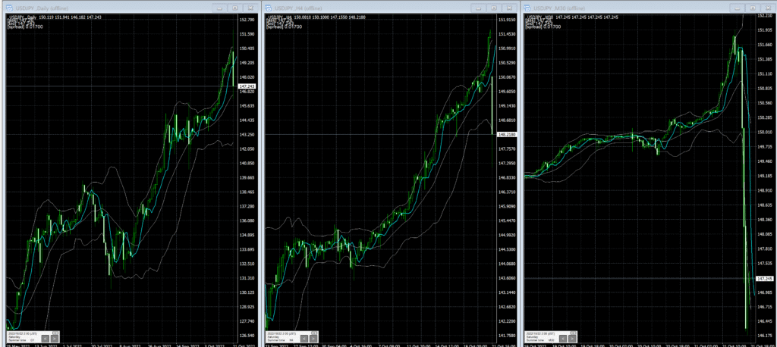This screenshot has height=347, width=777.
Task: Click the 150.010 value on M30 price axis
Action: pyautogui.click(x=766, y=132)
